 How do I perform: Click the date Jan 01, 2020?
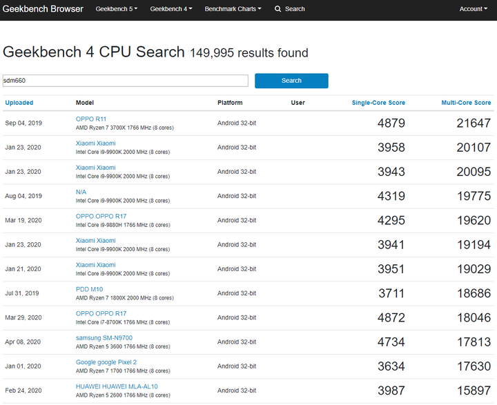point(23,366)
